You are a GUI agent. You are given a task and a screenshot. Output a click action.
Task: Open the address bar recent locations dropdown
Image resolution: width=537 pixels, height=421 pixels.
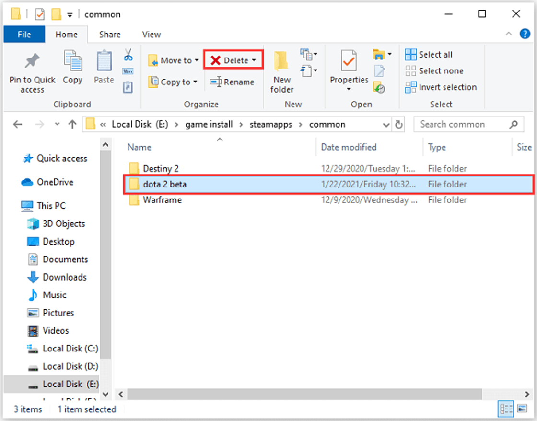coord(386,124)
